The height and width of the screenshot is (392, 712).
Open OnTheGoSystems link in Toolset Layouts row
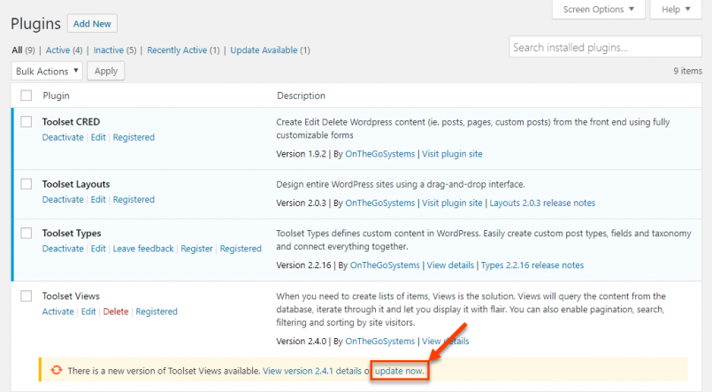tap(380, 203)
